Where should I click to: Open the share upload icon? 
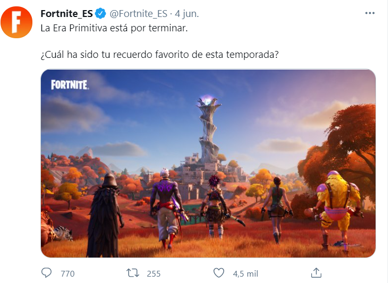[x=316, y=273]
